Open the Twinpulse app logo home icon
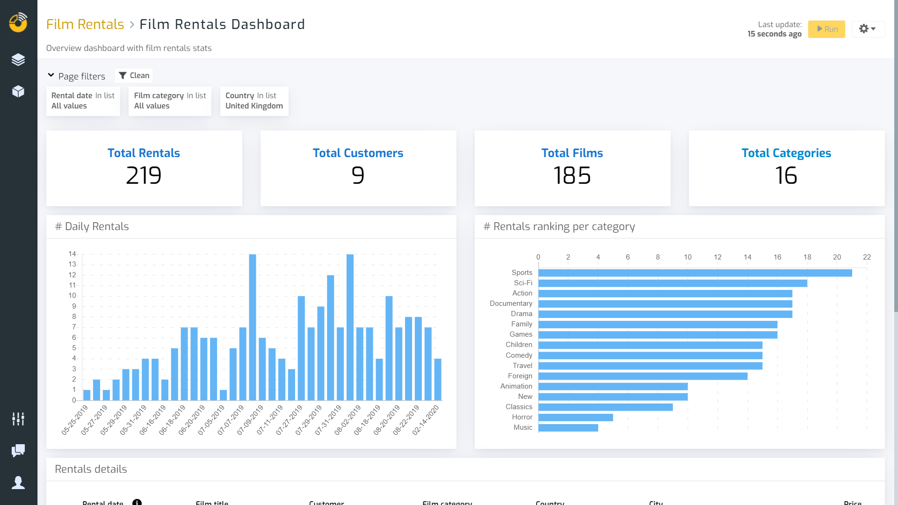Screen dimensions: 898x505 click(18, 22)
